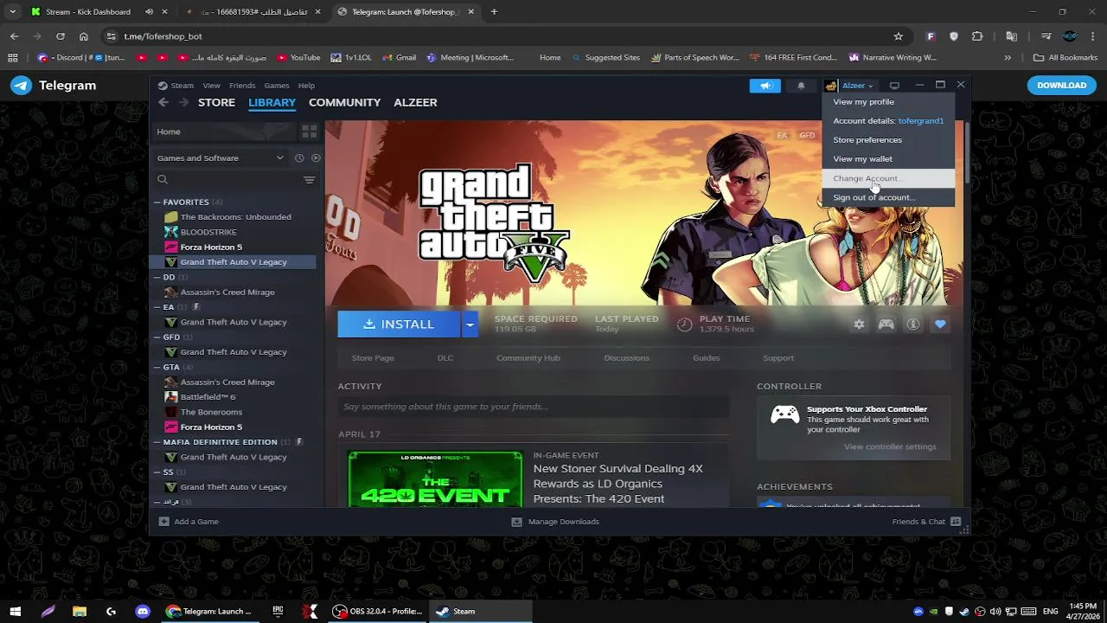Screen dimensions: 1107x623
Task: Collapse the GTA collection
Action: [x=157, y=367]
